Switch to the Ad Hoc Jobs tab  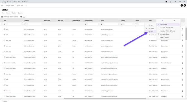[20, 6]
